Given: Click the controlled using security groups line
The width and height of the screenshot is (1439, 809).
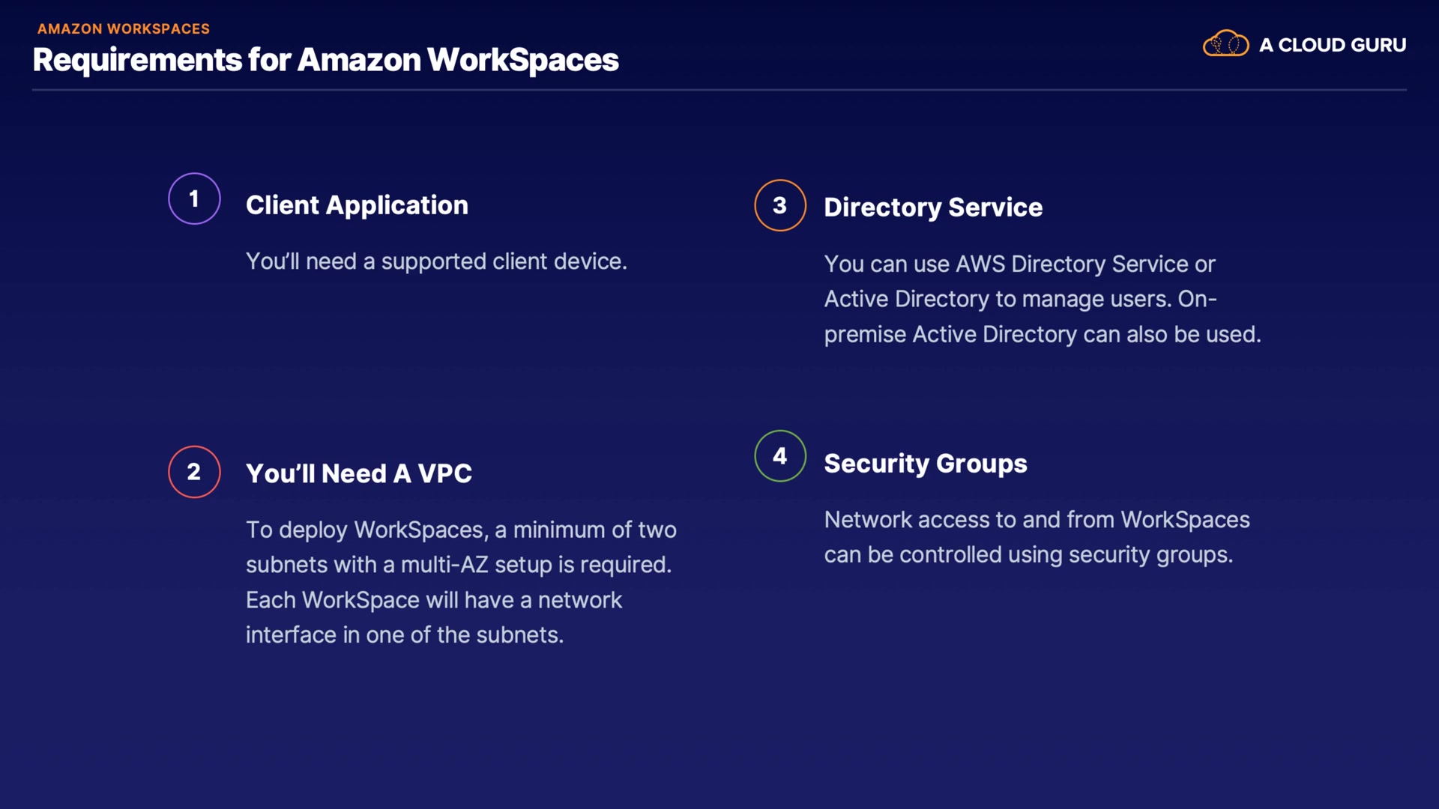Looking at the screenshot, I should coord(1028,555).
